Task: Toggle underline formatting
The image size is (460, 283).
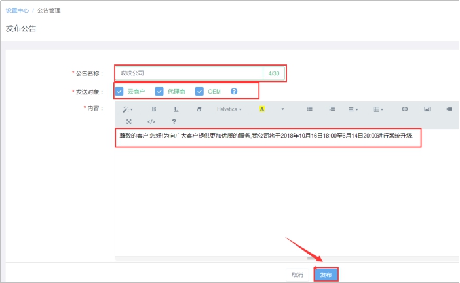Action: tap(176, 109)
